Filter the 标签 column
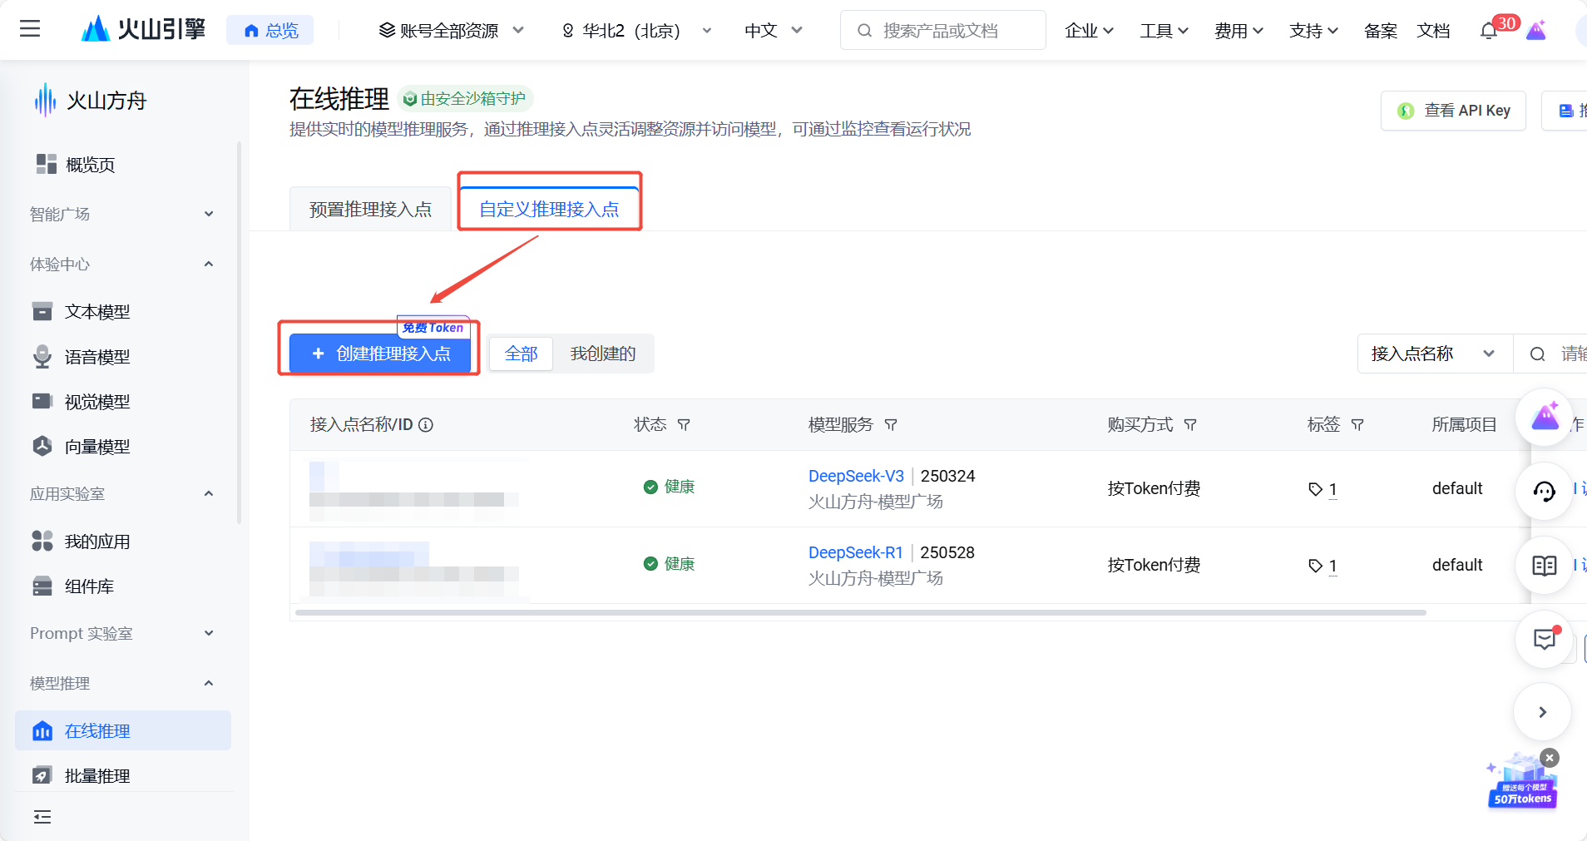1587x841 pixels. pos(1357,425)
